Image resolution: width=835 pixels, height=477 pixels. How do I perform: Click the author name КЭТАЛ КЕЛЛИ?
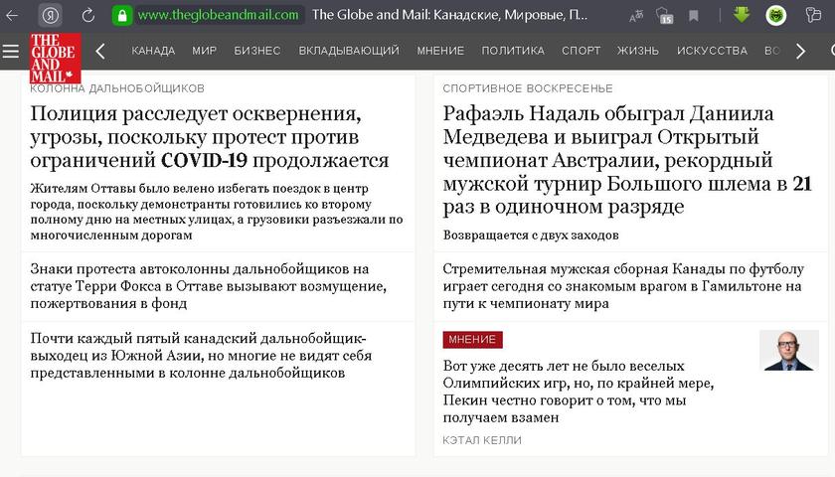[x=482, y=440]
